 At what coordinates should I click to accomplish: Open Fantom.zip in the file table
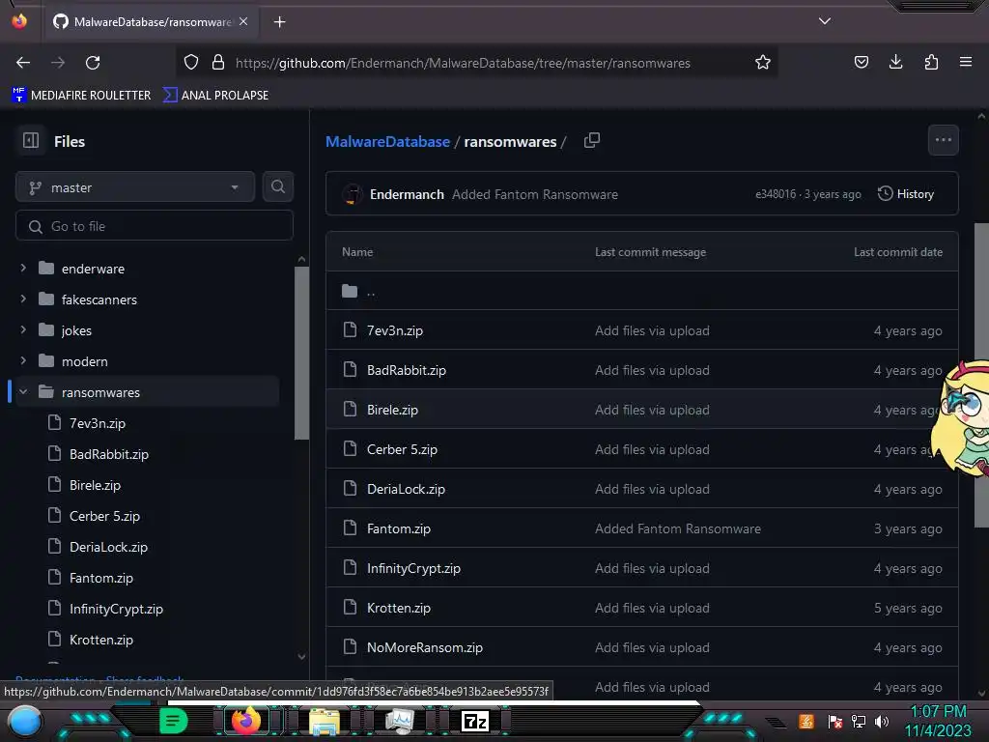(399, 528)
